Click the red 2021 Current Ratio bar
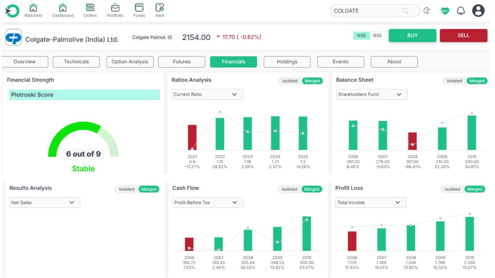495x278 pixels. tap(192, 137)
